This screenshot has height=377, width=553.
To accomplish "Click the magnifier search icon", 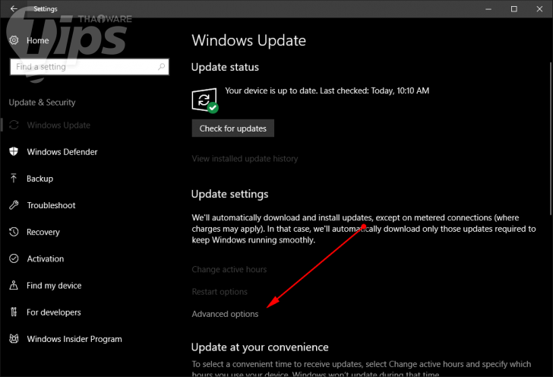I will (161, 66).
